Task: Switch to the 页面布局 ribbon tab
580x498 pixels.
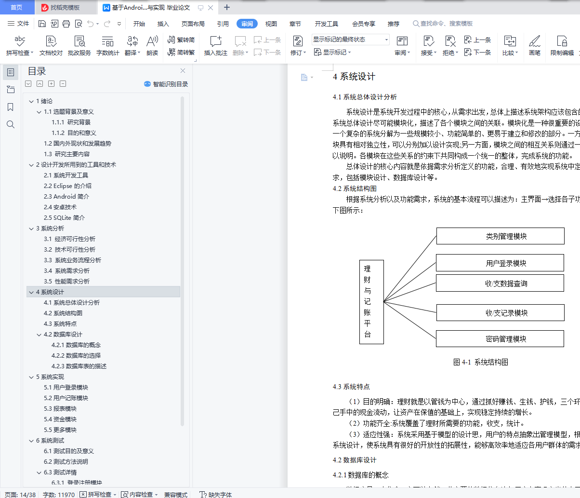Action: [x=193, y=24]
